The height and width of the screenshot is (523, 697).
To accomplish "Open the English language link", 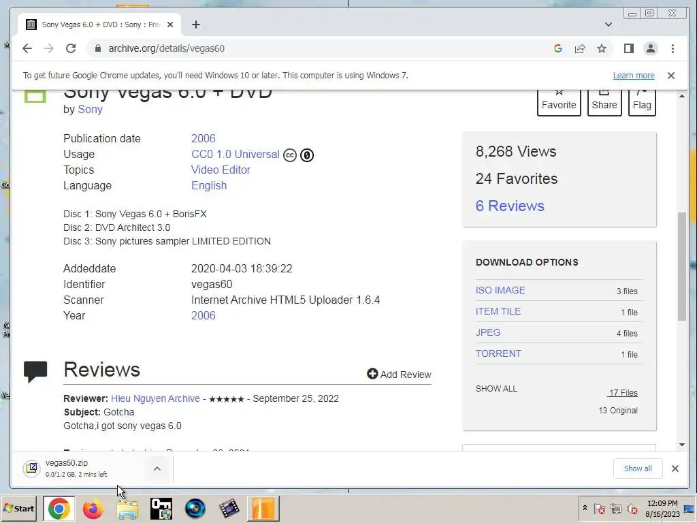I will coord(209,185).
